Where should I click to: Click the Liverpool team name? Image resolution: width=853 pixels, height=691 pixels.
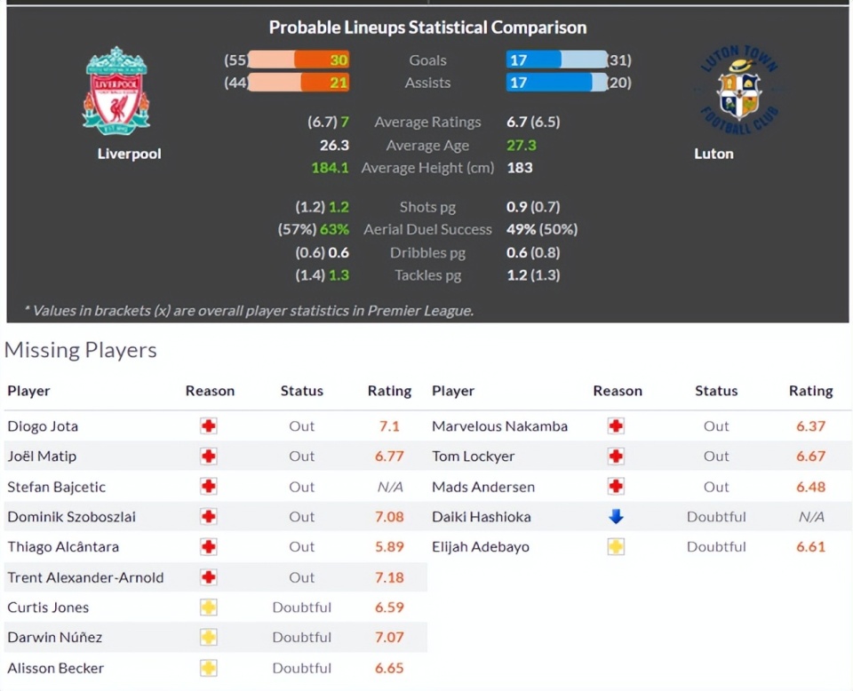pyautogui.click(x=129, y=154)
